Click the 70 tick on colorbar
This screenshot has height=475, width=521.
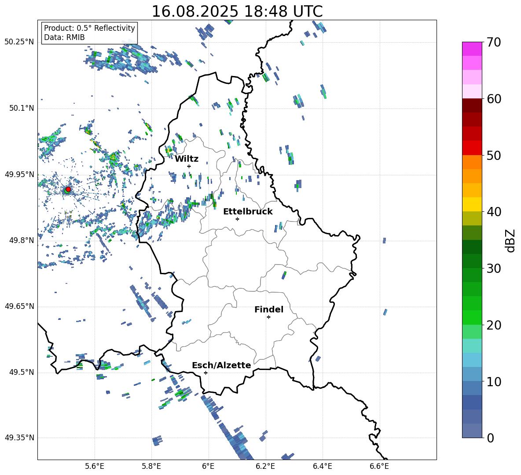[494, 42]
